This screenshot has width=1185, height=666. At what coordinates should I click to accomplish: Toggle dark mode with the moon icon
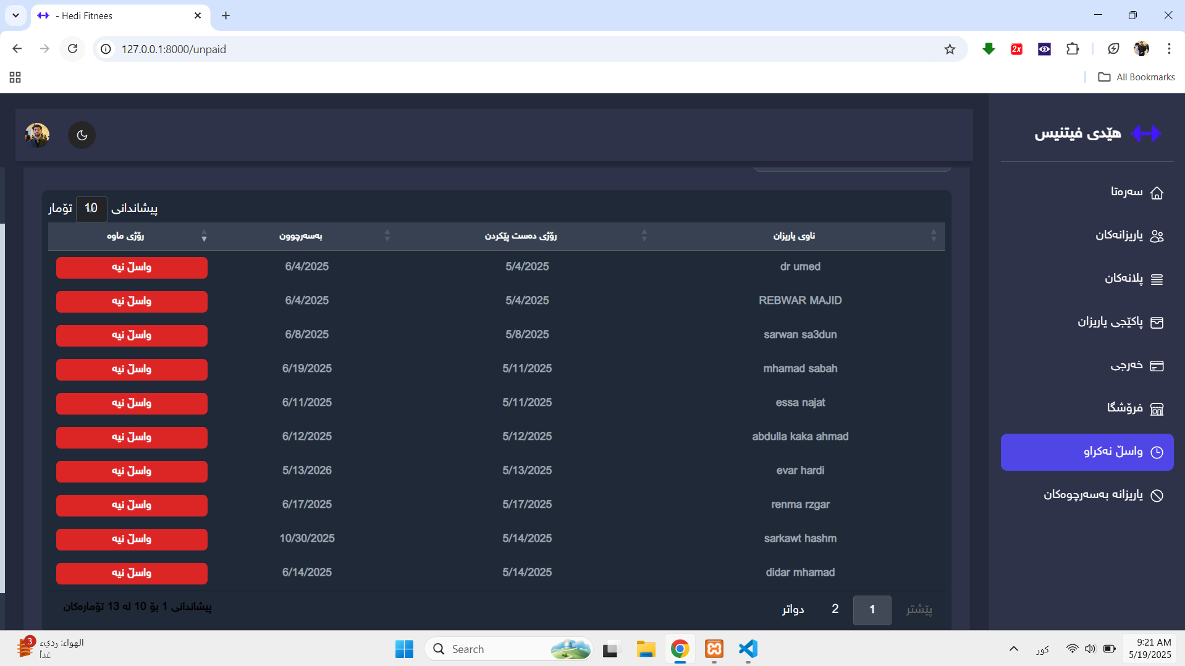click(x=82, y=135)
